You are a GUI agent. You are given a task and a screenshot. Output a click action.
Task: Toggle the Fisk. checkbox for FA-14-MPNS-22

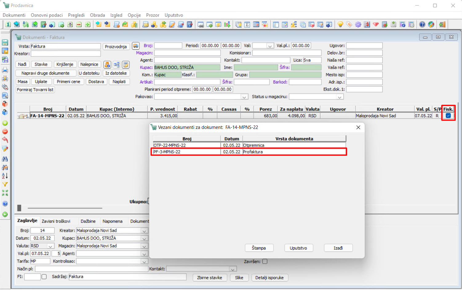point(448,116)
